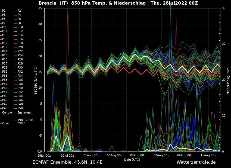Click the chart title 'Brescia (IT) 850 hPa Temp. & Niederschlag'

[x=92, y=3]
